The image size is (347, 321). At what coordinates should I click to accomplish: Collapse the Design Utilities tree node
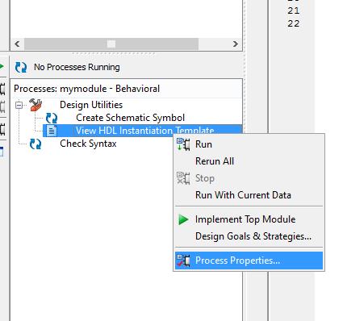pos(19,105)
